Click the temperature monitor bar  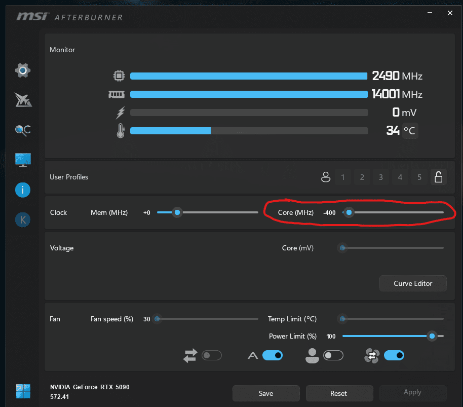pyautogui.click(x=249, y=131)
